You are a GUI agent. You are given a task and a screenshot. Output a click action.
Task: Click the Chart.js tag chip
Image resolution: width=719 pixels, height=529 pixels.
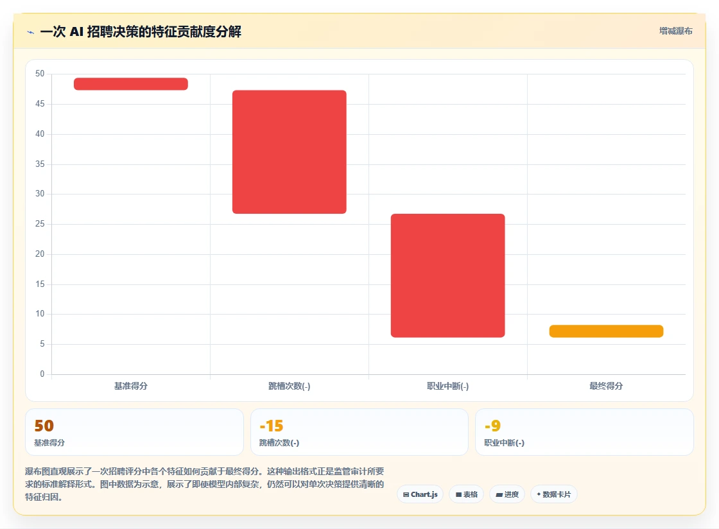coord(420,494)
